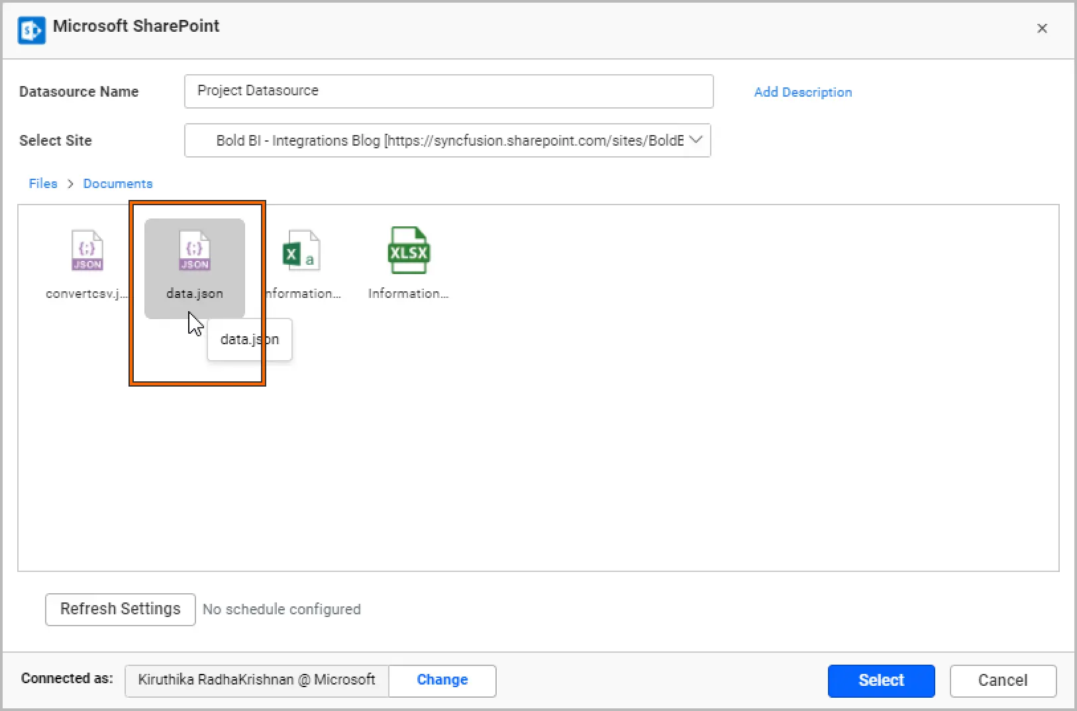This screenshot has width=1077, height=711.
Task: Select the green XLSX Information file icon
Action: 409,251
